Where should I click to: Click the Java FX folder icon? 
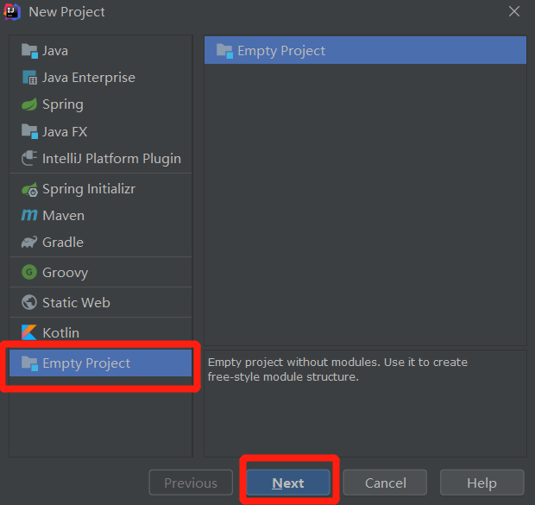point(29,131)
